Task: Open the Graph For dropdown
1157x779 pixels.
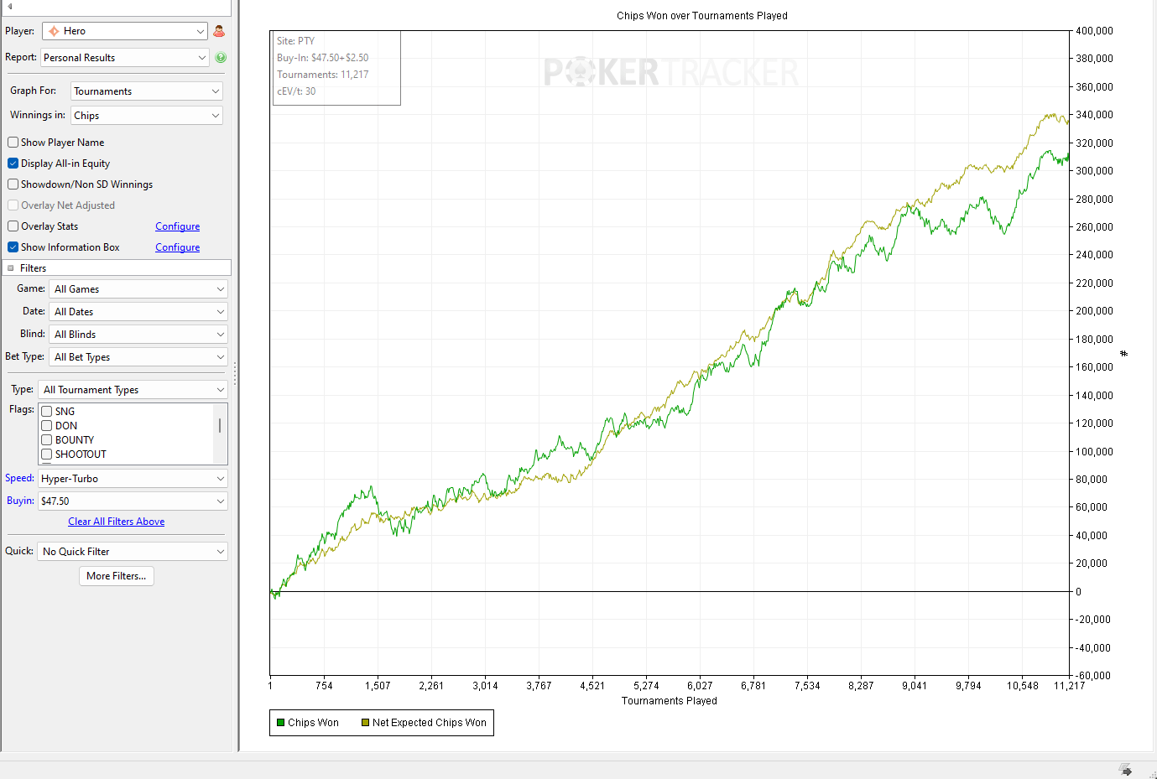Action: [x=147, y=91]
